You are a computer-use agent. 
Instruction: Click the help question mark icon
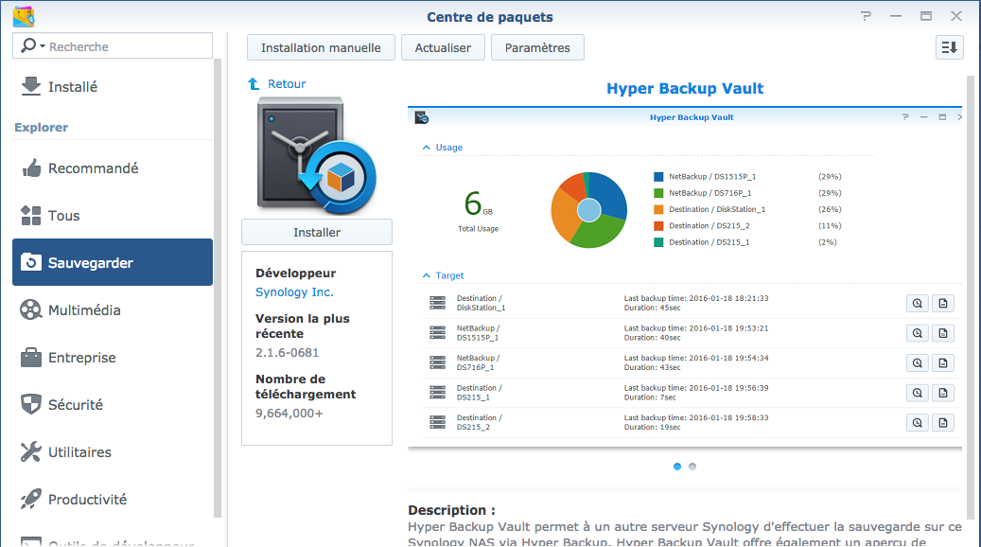click(866, 16)
